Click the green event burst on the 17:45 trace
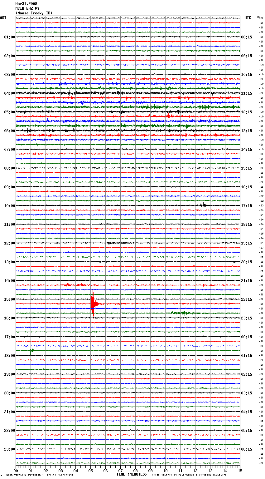 [32, 351]
